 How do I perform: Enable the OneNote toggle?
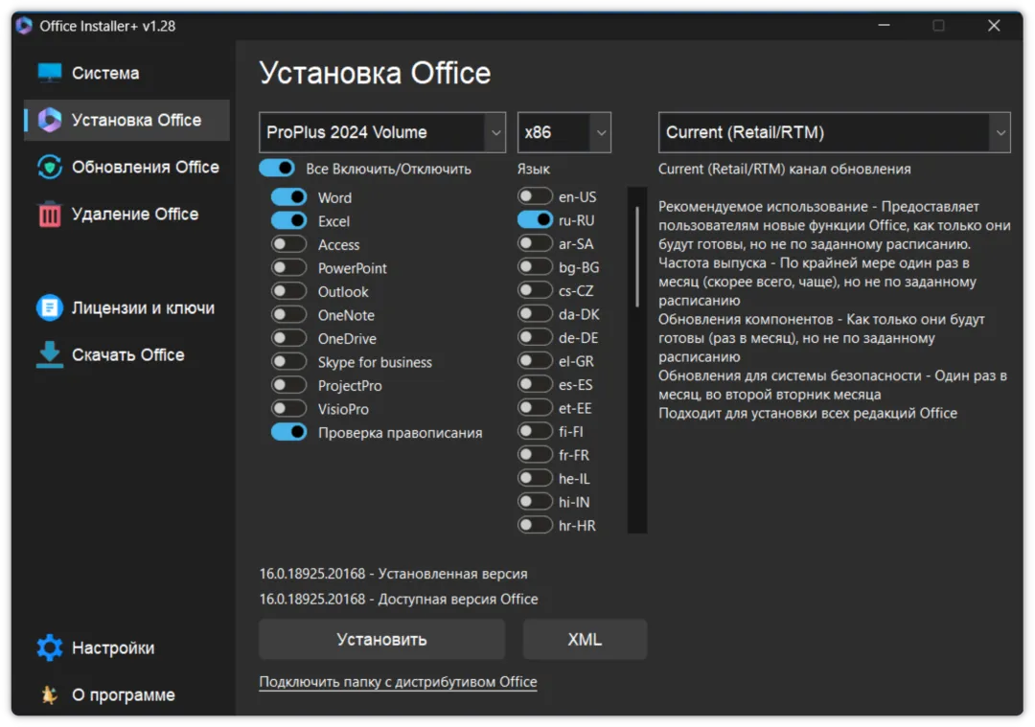point(289,315)
